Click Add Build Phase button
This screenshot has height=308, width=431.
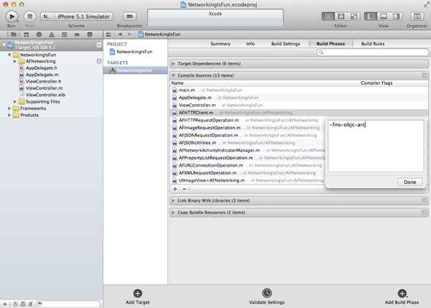[402, 297]
